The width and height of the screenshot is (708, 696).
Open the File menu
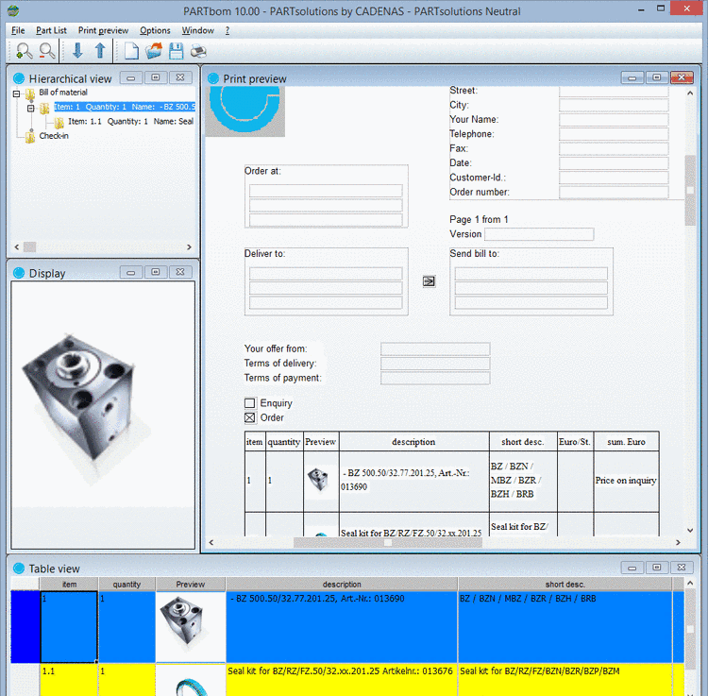point(18,30)
